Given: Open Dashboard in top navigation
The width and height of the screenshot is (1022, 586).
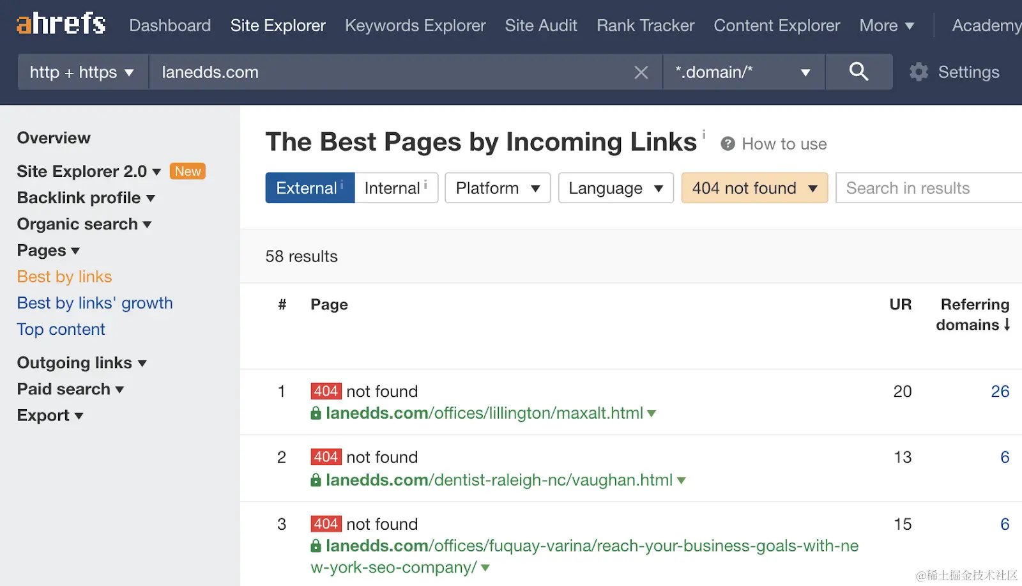Looking at the screenshot, I should point(170,26).
